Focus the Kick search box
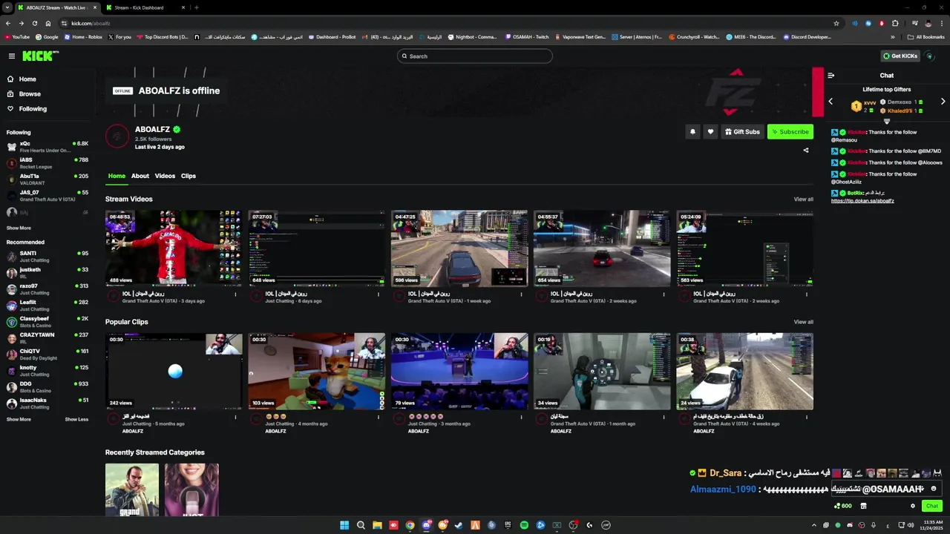Viewport: 950px width, 534px height. (475, 56)
